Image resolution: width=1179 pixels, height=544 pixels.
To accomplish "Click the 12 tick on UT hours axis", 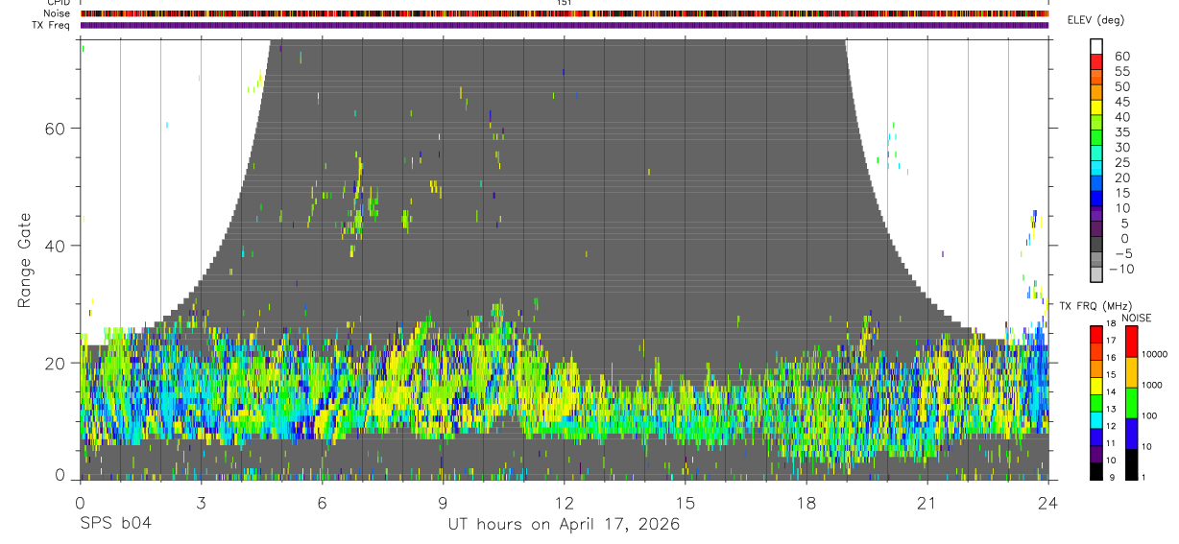I will [564, 502].
